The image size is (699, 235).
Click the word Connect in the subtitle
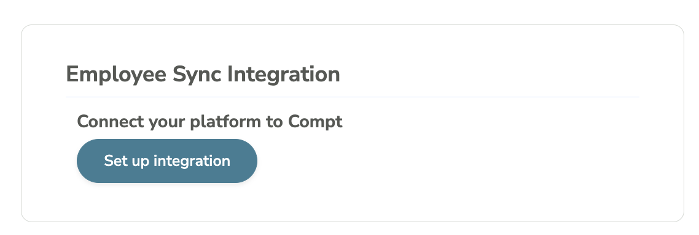(x=111, y=122)
